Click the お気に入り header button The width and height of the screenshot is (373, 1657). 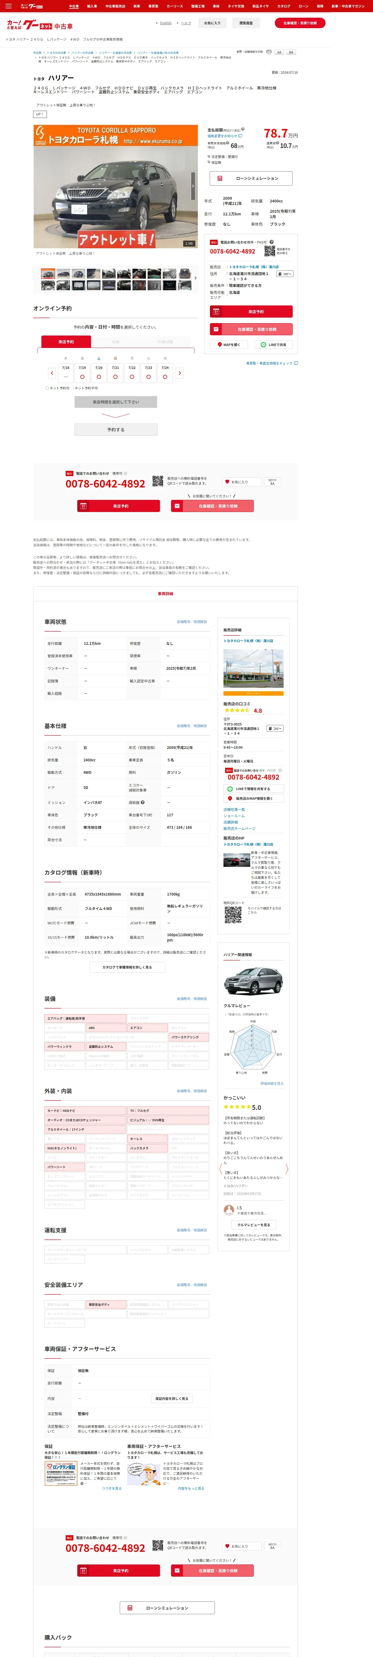coord(212,23)
